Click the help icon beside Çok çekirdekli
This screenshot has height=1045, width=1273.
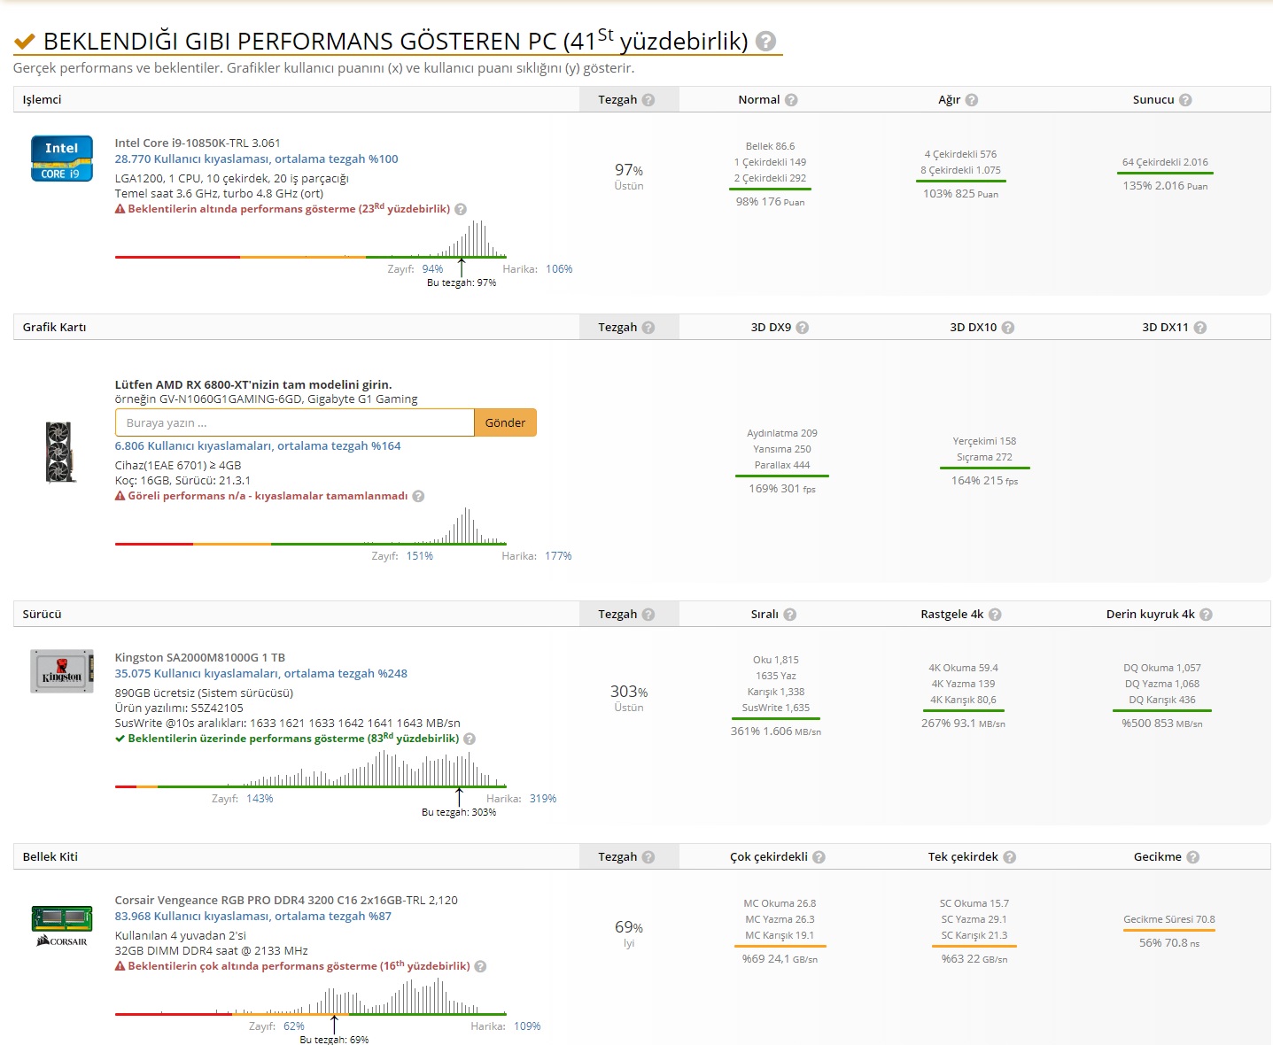pyautogui.click(x=819, y=857)
